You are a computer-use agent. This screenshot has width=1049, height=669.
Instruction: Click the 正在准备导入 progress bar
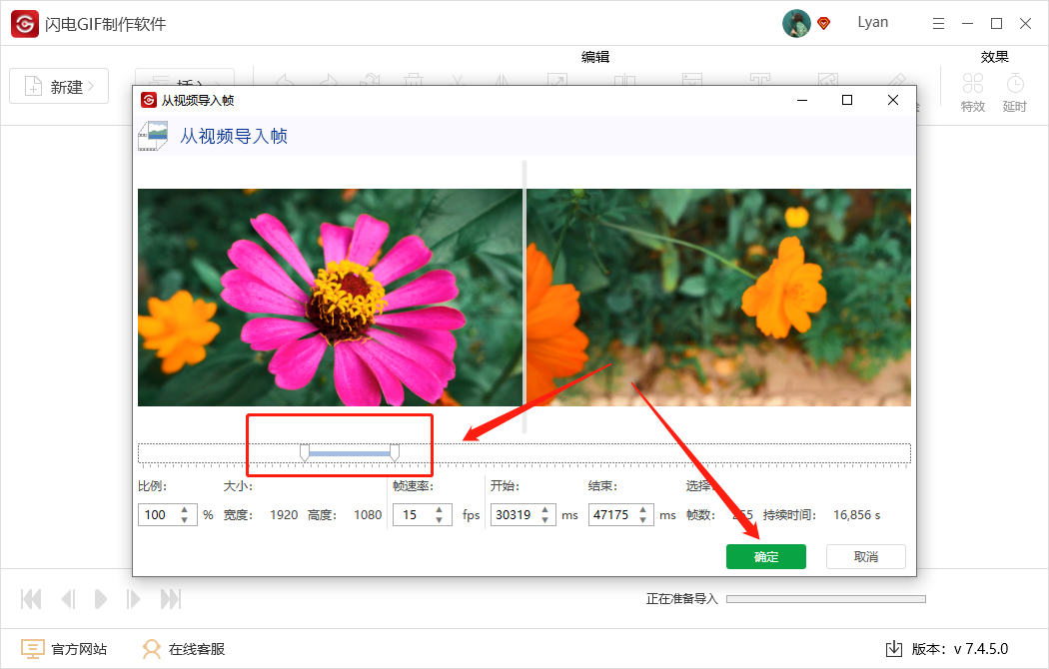click(x=826, y=599)
